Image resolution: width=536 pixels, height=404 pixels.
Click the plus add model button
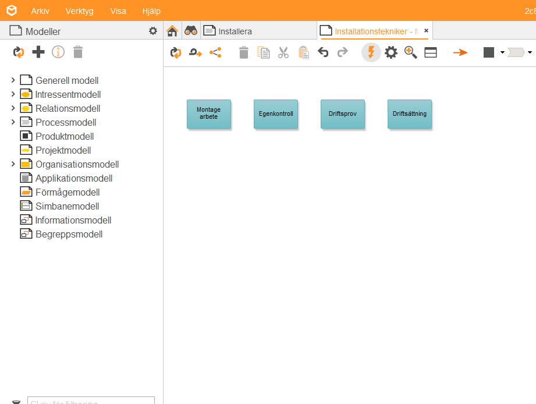38,52
